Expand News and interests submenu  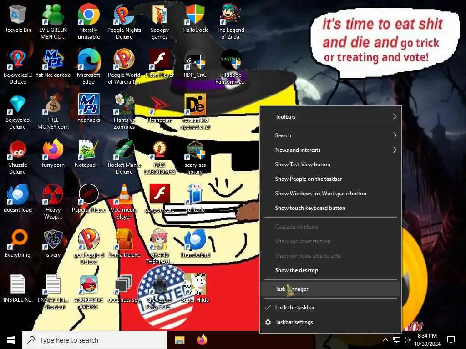(x=330, y=150)
